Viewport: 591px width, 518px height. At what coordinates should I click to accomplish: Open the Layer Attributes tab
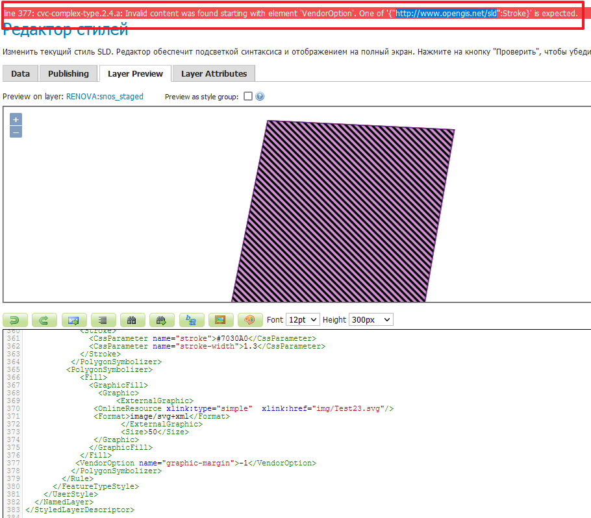214,73
